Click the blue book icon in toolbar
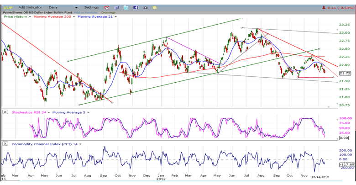 click(x=116, y=8)
